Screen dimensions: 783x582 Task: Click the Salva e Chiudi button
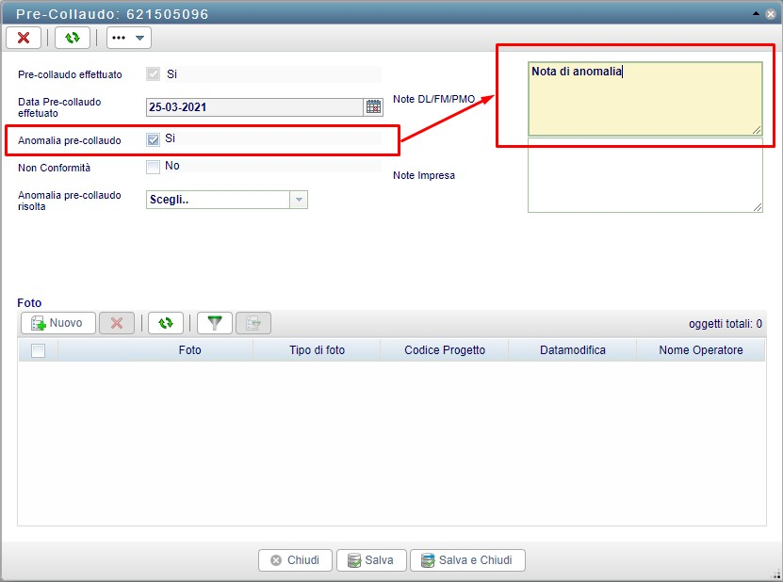point(466,560)
